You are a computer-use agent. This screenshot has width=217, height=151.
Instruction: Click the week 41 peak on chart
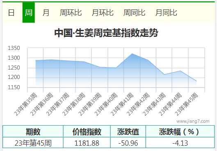pyautogui.click(x=132, y=54)
